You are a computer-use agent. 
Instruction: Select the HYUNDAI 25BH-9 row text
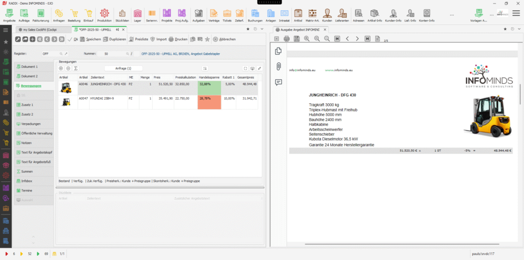pos(102,99)
